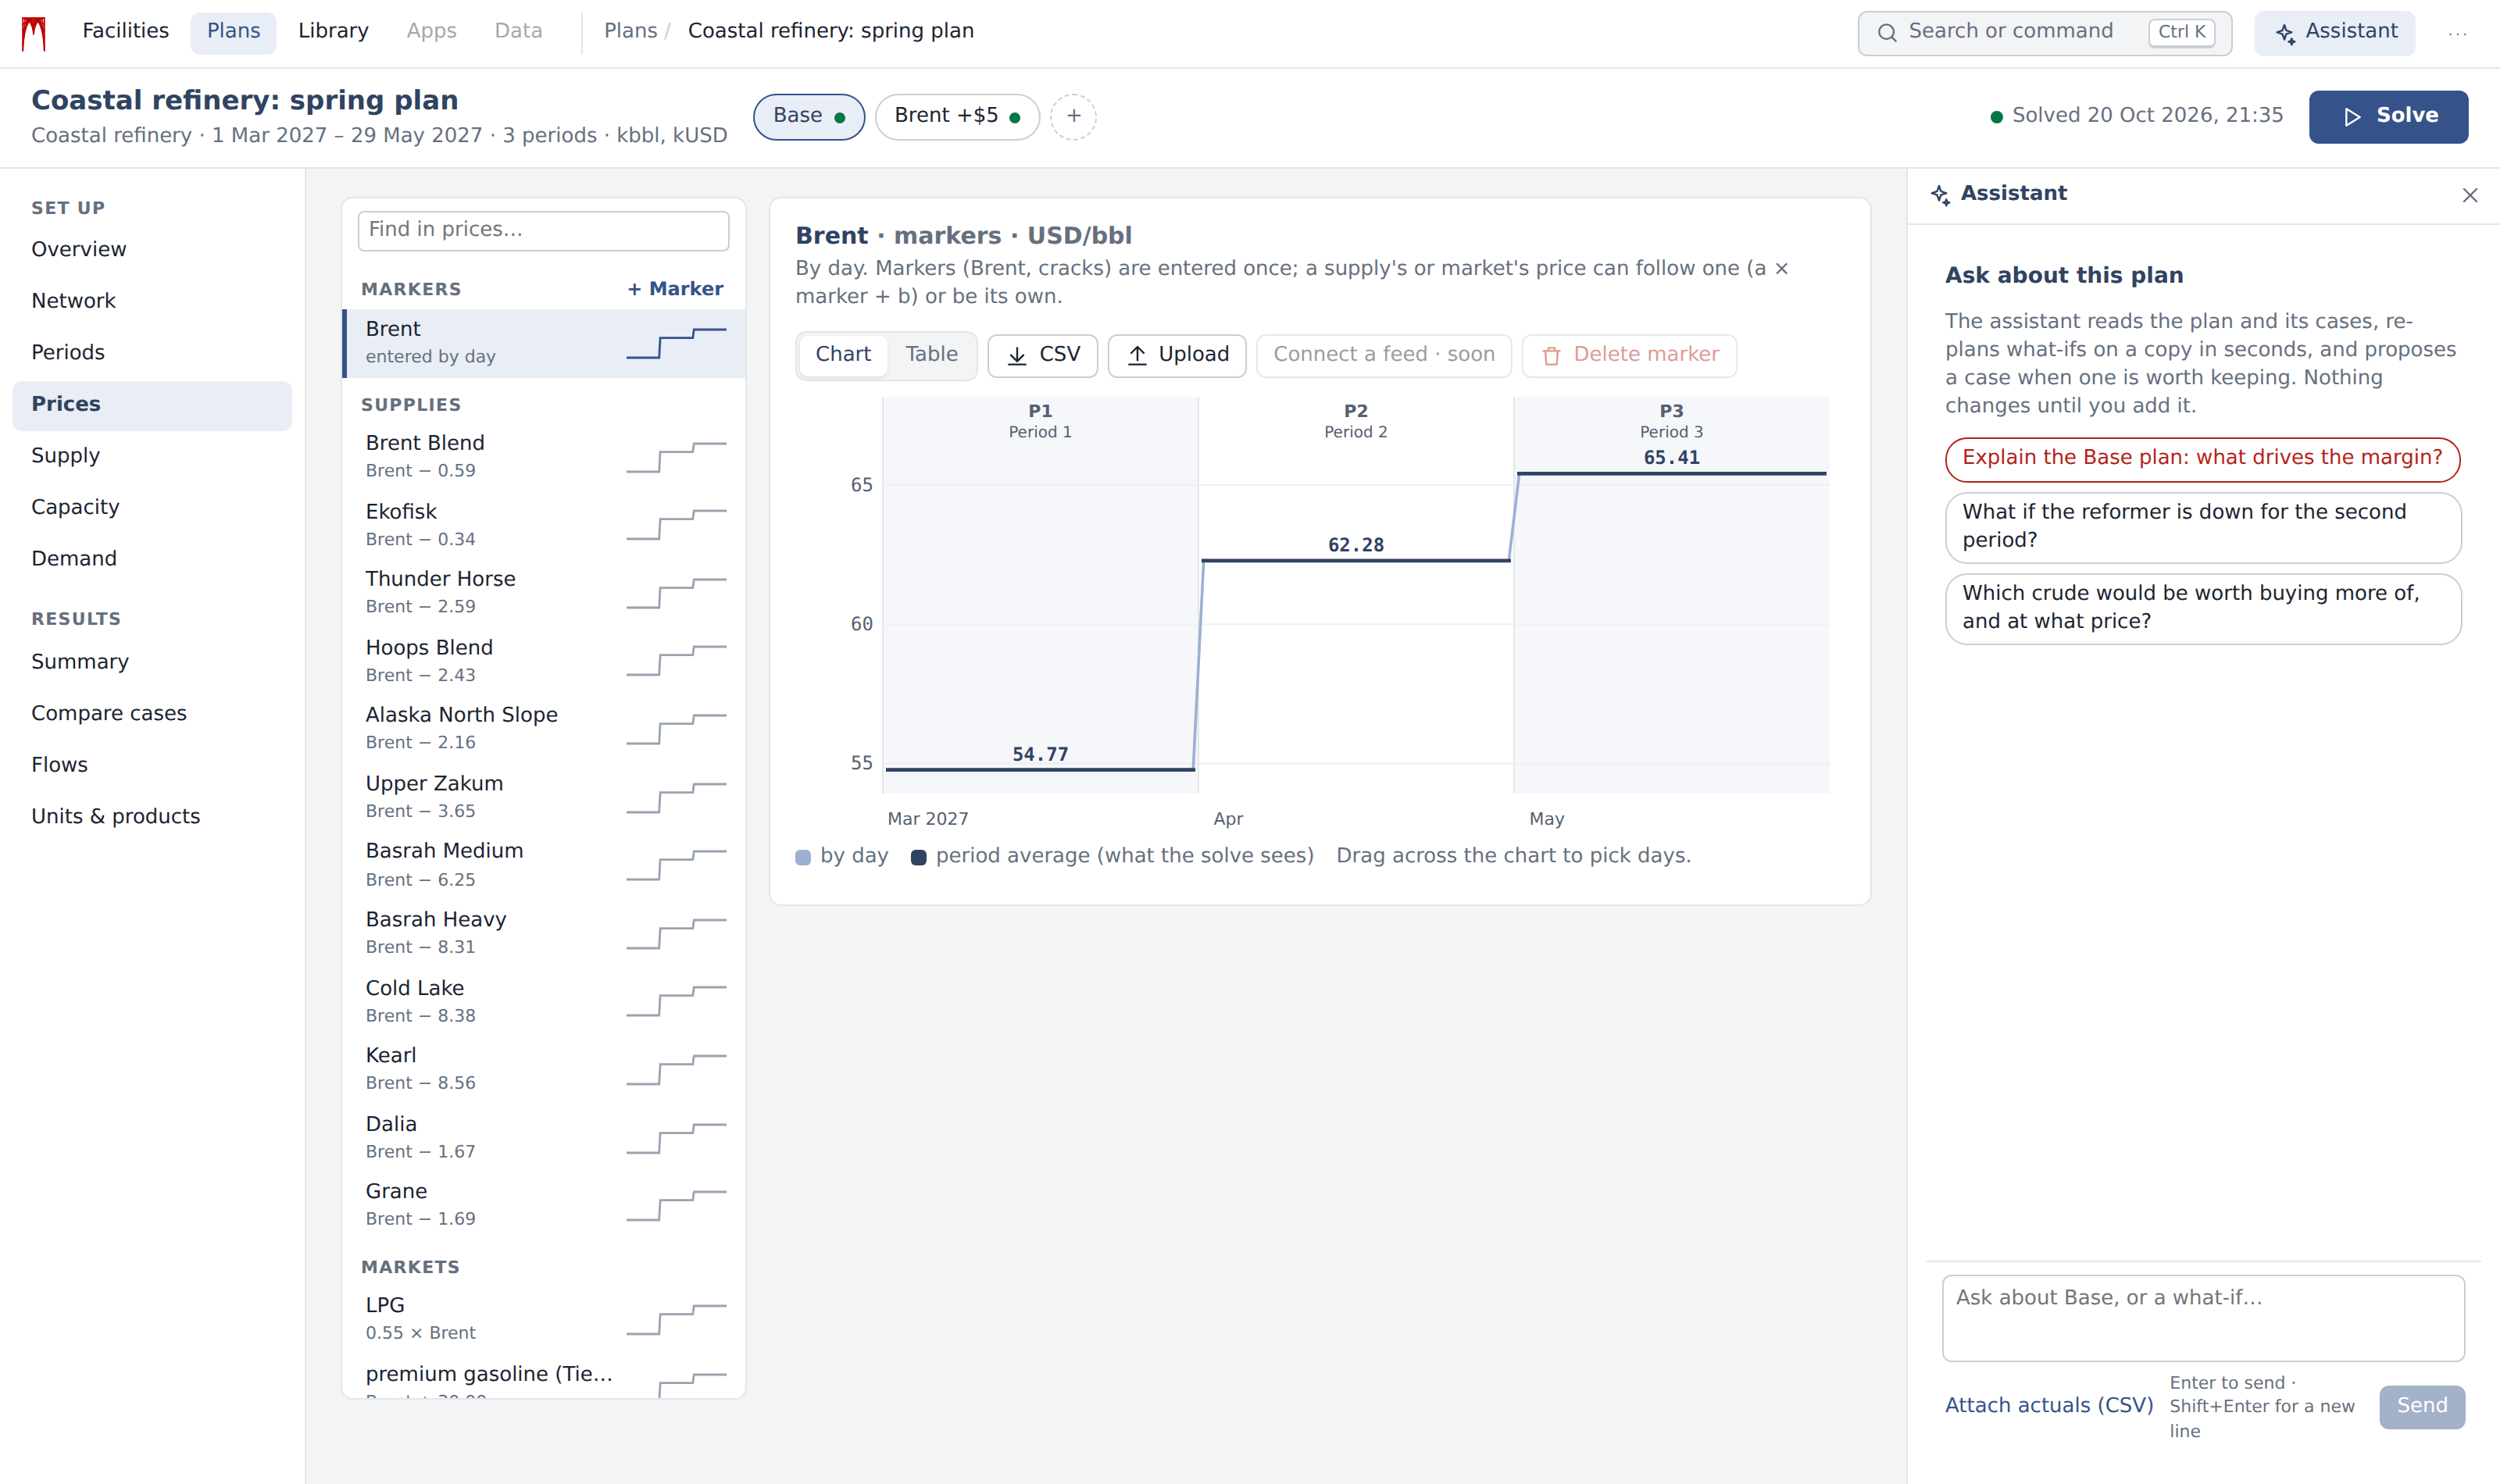The height and width of the screenshot is (1484, 2500).
Task: Add a new marker
Action: (x=675, y=289)
